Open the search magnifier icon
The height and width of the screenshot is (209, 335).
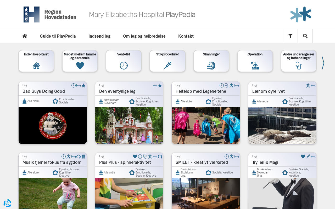(x=305, y=36)
